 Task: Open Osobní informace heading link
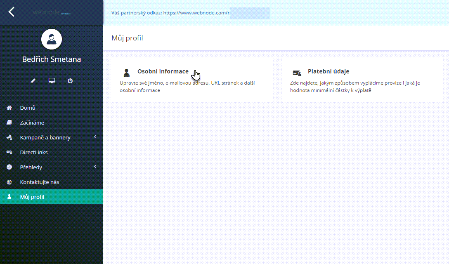[163, 71]
